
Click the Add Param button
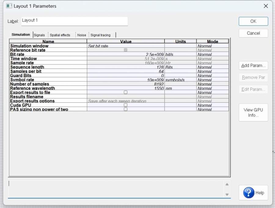253,66
